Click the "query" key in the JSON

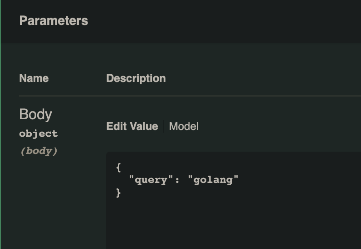pyautogui.click(x=148, y=180)
